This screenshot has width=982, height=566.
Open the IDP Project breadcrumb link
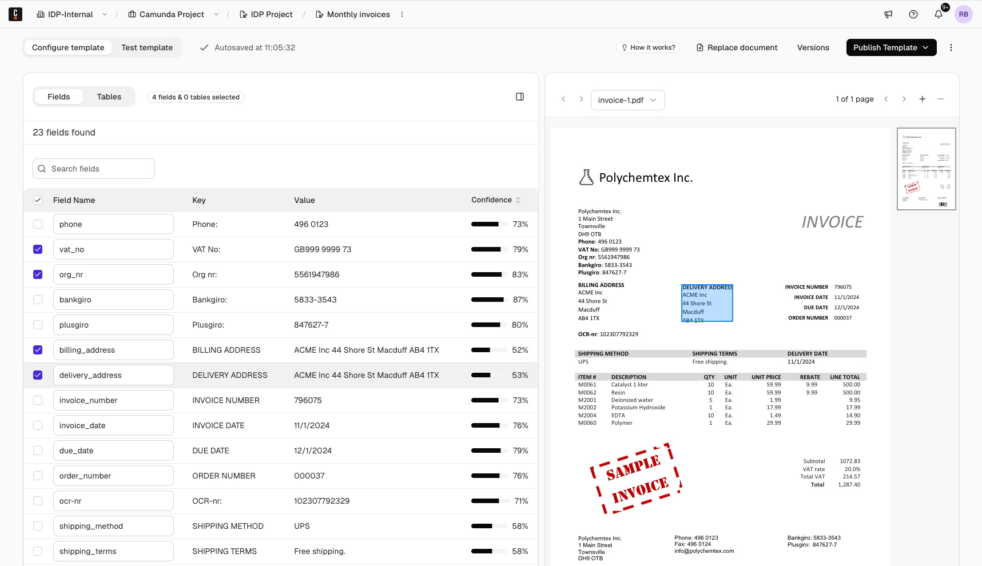(266, 14)
